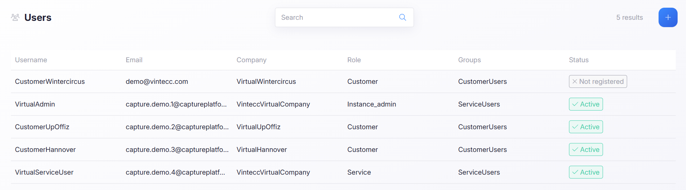Click the capture.demo.1 email cell
This screenshot has width=686, height=190.
(176, 104)
